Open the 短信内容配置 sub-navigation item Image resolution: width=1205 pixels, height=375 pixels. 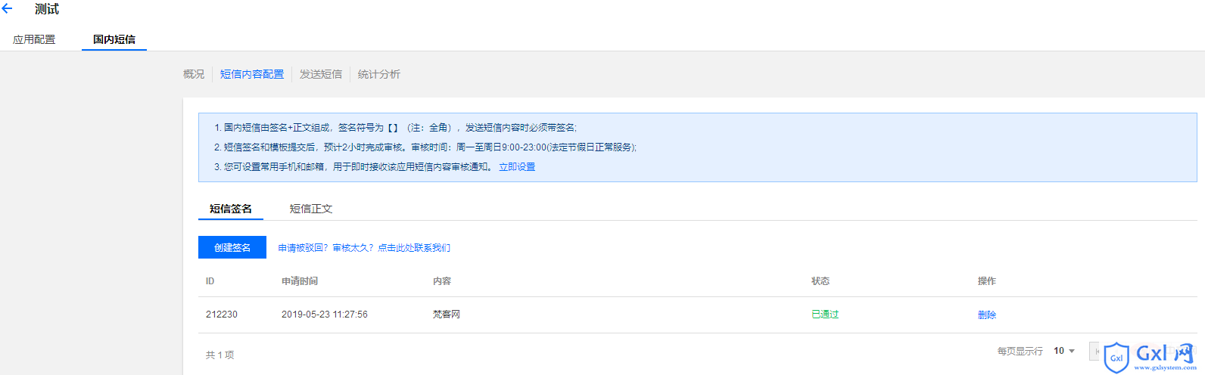252,74
